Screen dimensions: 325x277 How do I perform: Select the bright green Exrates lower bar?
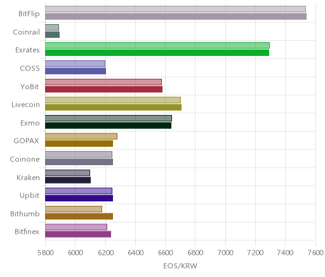point(157,53)
